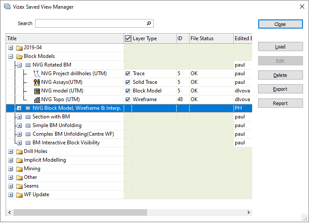Click the NVG model (UTM) block model icon
Image resolution: width=309 pixels, height=223 pixels.
click(37, 91)
